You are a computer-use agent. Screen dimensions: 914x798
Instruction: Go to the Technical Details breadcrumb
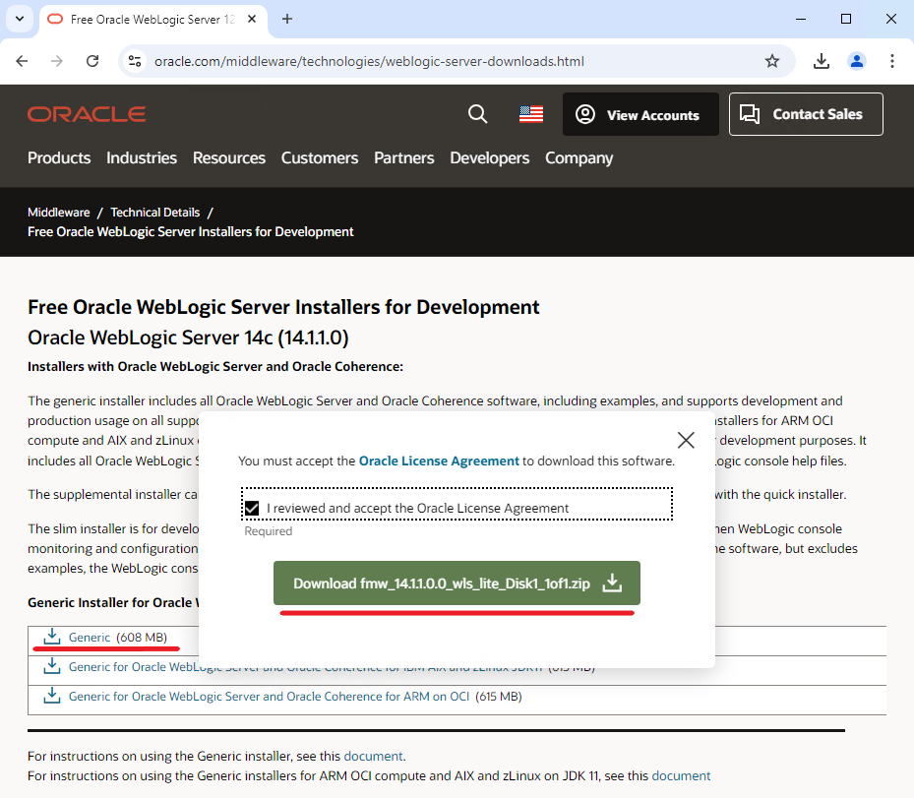tap(155, 213)
